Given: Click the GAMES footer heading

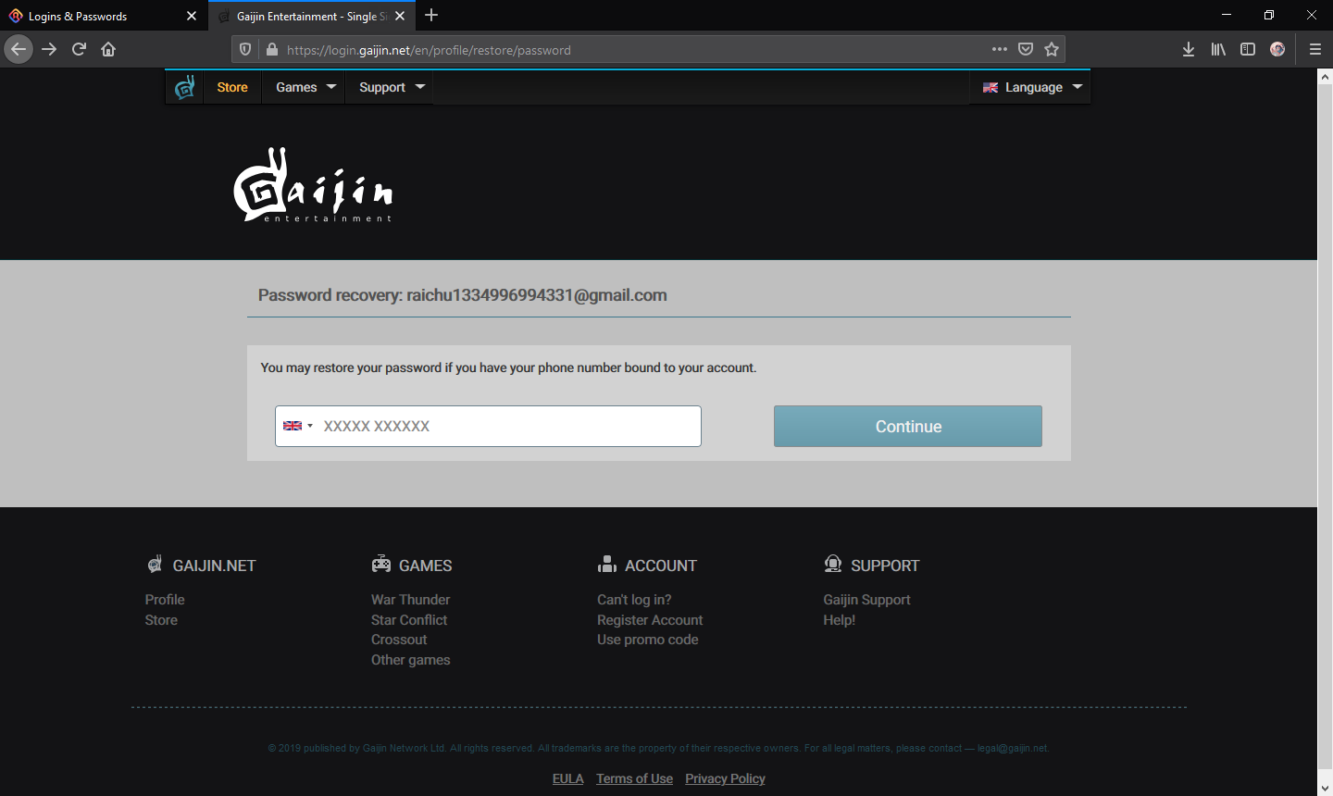Looking at the screenshot, I should click(x=425, y=566).
